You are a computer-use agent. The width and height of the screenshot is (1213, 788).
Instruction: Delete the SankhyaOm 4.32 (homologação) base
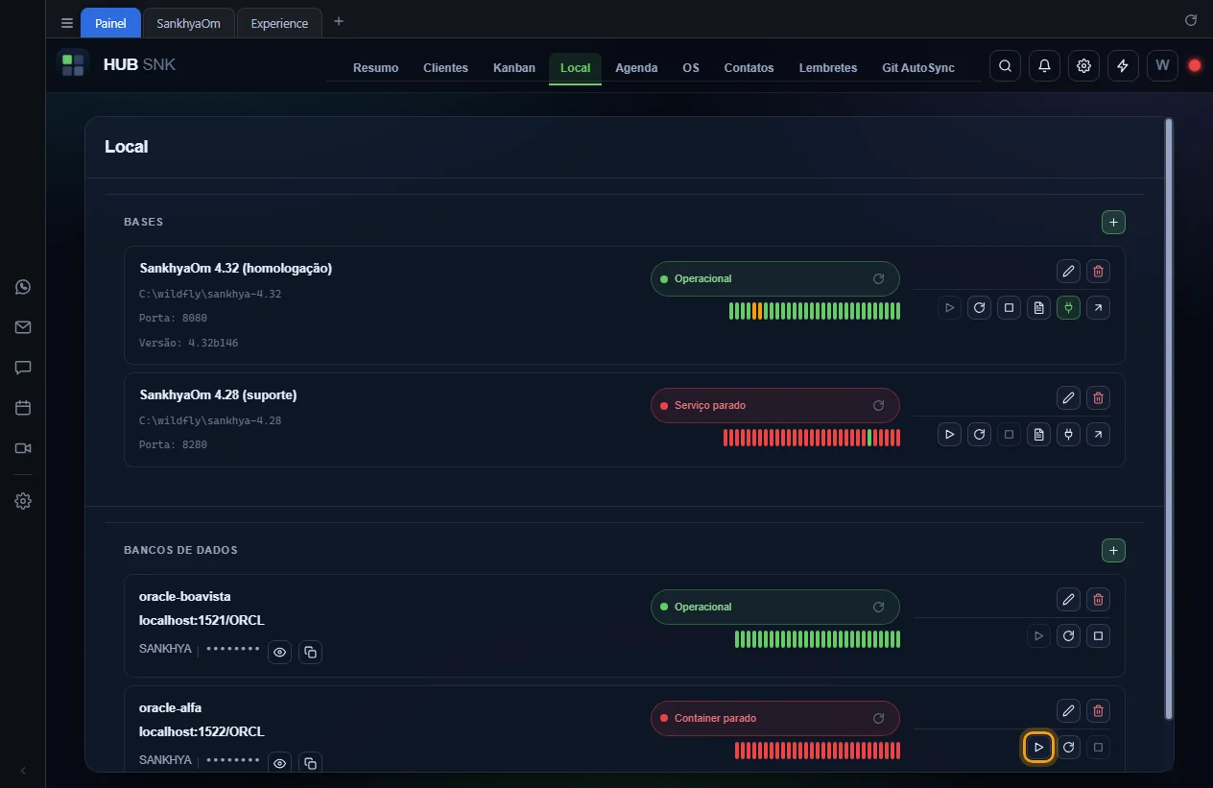1099,271
